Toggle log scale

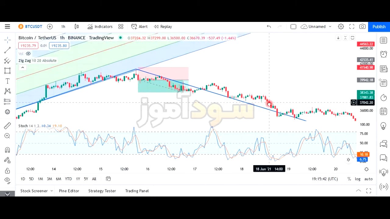tap(358, 179)
